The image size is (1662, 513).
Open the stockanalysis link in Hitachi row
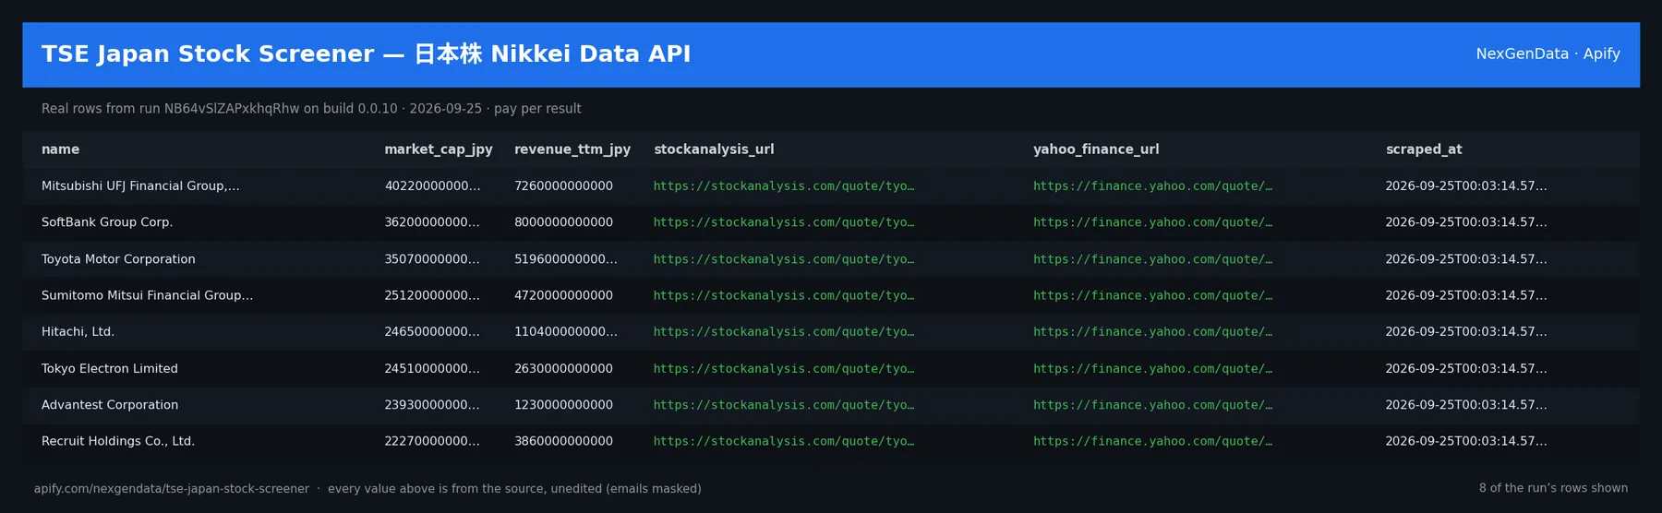tap(784, 332)
